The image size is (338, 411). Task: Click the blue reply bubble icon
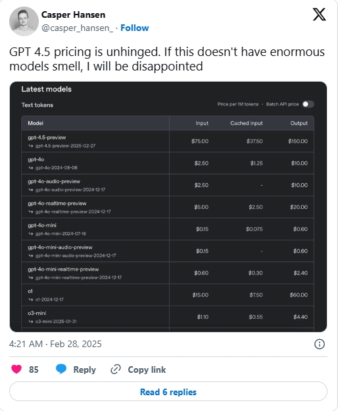[61, 369]
